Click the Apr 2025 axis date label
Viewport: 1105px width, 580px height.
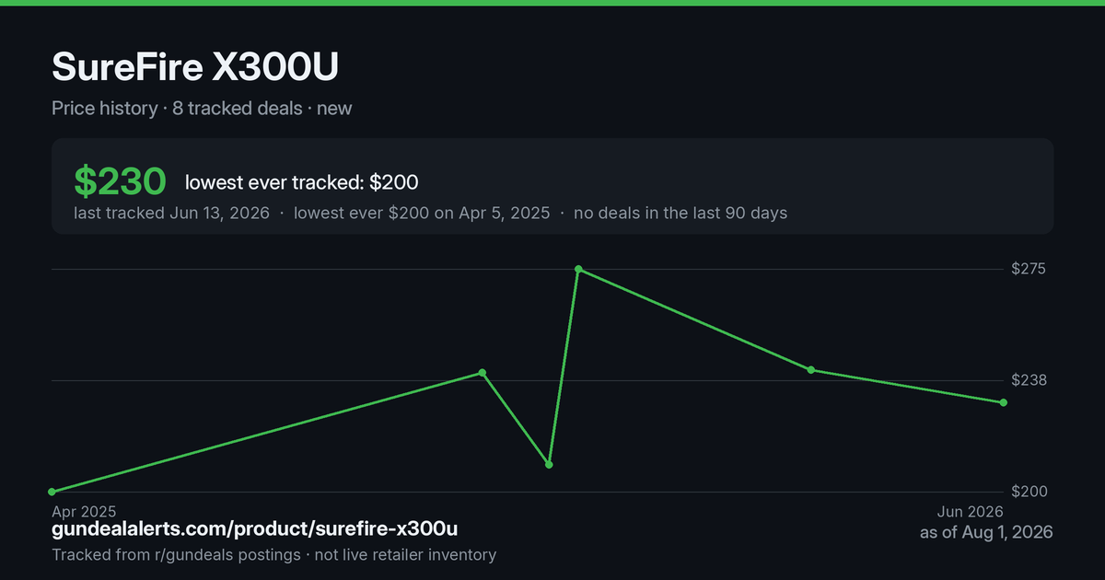click(x=84, y=511)
